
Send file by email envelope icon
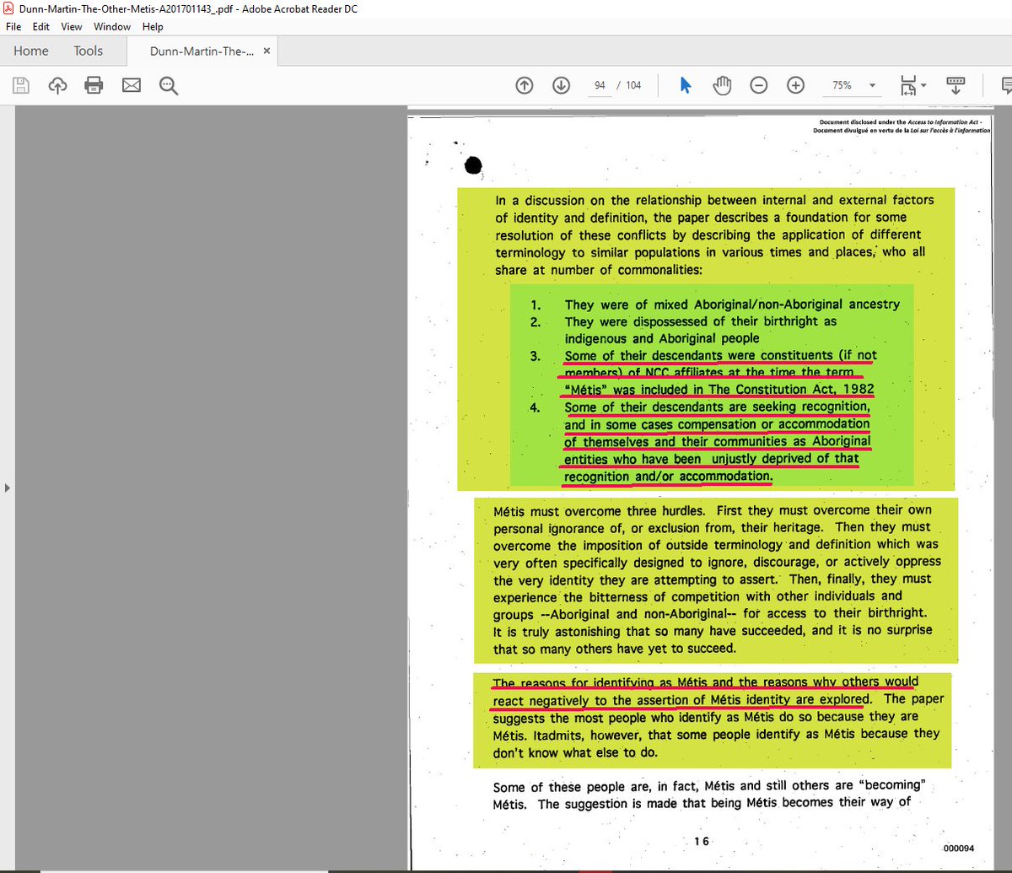pyautogui.click(x=131, y=85)
